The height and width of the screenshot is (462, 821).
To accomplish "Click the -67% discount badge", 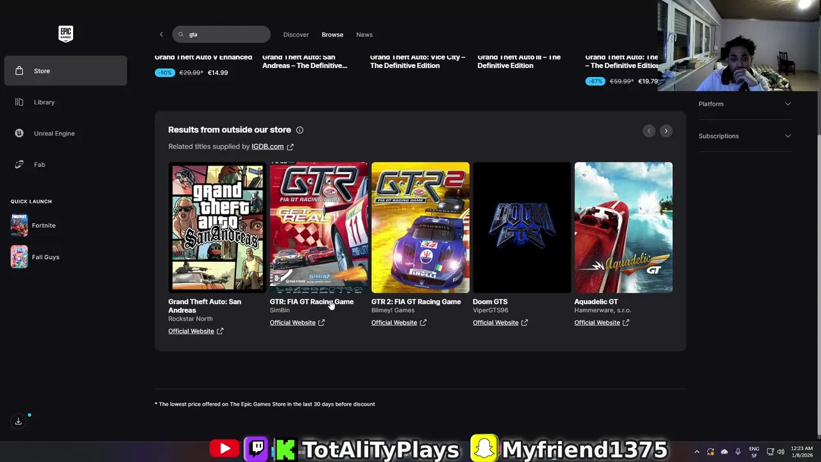I will (595, 81).
